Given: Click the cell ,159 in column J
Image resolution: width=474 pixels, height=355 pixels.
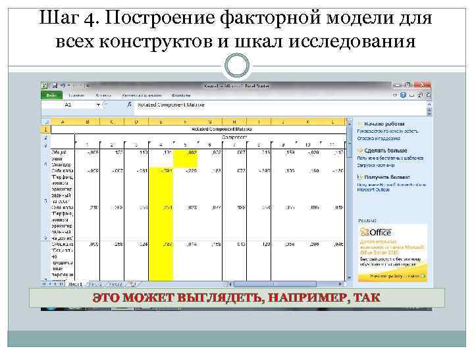Looking at the screenshot, I should pos(284,158).
